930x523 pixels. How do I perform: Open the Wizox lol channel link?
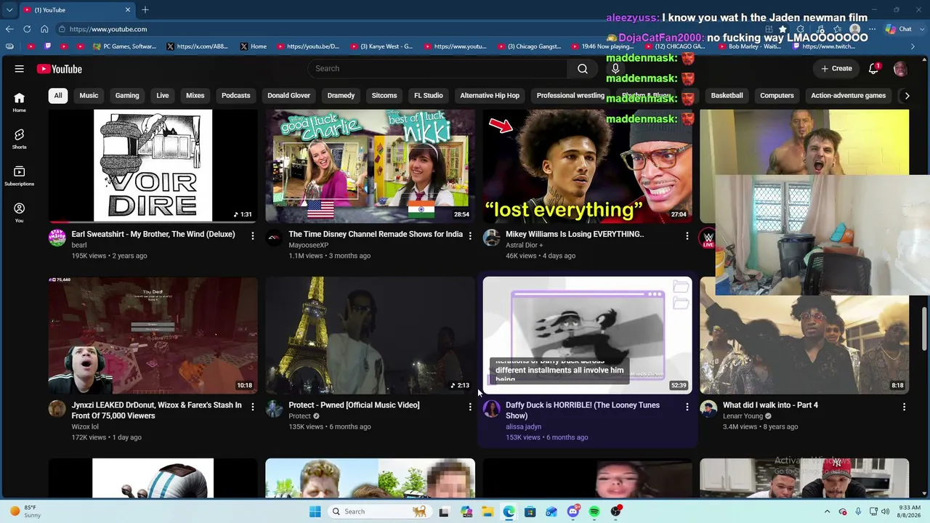pos(85,427)
